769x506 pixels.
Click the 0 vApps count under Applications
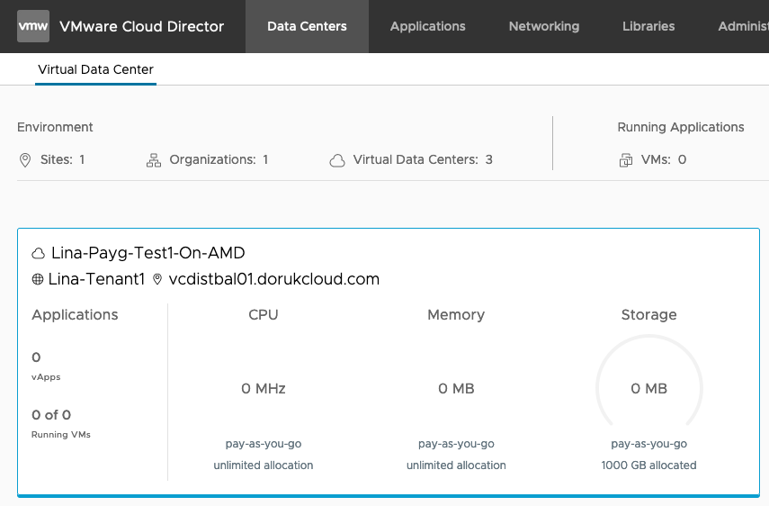[x=36, y=358]
